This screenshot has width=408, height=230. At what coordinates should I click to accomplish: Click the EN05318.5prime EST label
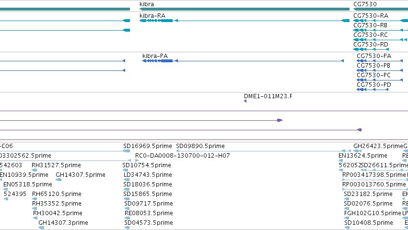pos(28,184)
